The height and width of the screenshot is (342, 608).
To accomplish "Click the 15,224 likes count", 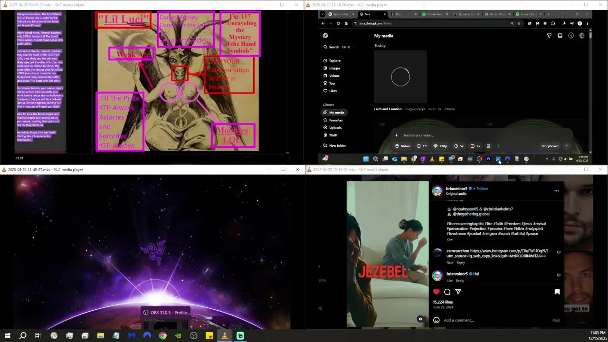I will pos(443,302).
